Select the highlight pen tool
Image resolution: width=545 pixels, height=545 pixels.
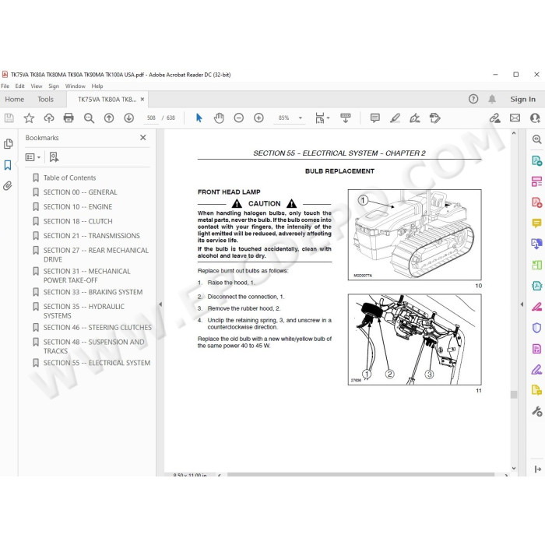pyautogui.click(x=395, y=118)
